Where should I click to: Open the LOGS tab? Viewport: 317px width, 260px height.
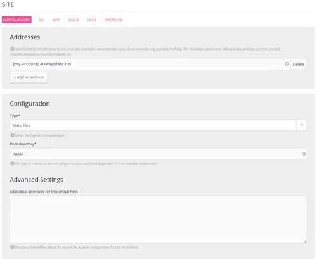coord(92,20)
